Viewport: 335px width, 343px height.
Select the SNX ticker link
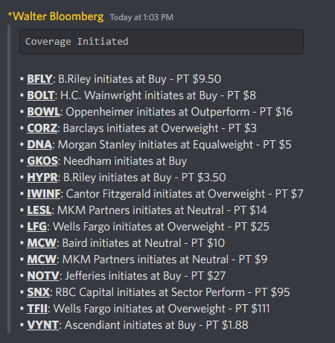(39, 292)
